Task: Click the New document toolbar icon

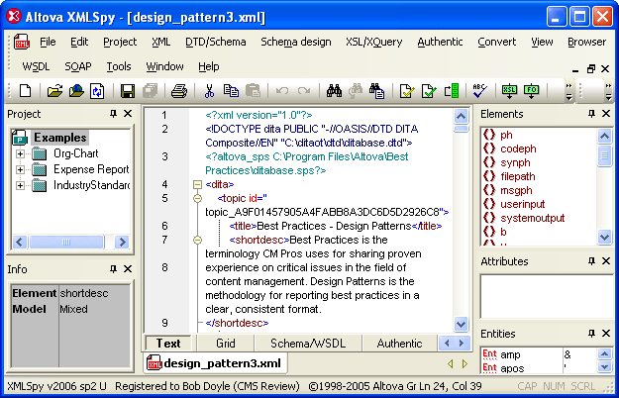Action: (26, 91)
